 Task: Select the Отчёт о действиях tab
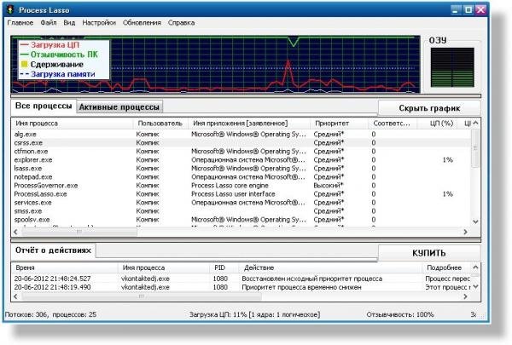[53, 250]
